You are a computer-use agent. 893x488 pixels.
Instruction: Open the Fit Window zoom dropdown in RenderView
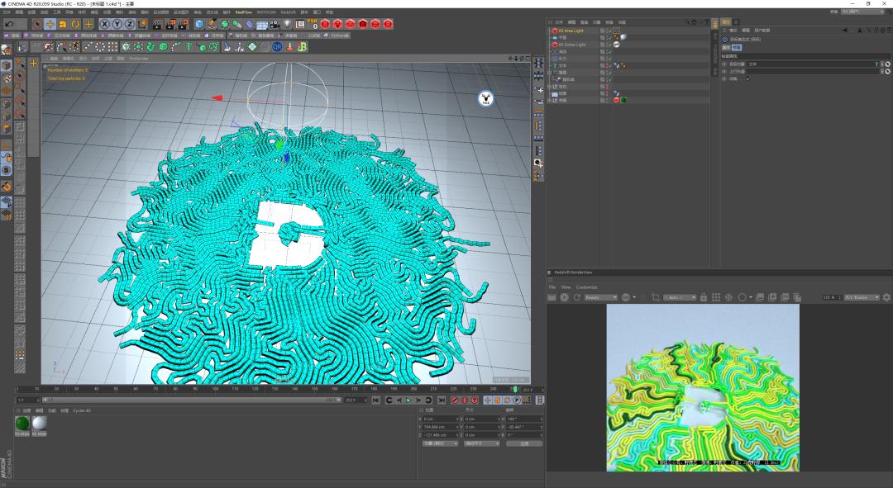click(862, 296)
